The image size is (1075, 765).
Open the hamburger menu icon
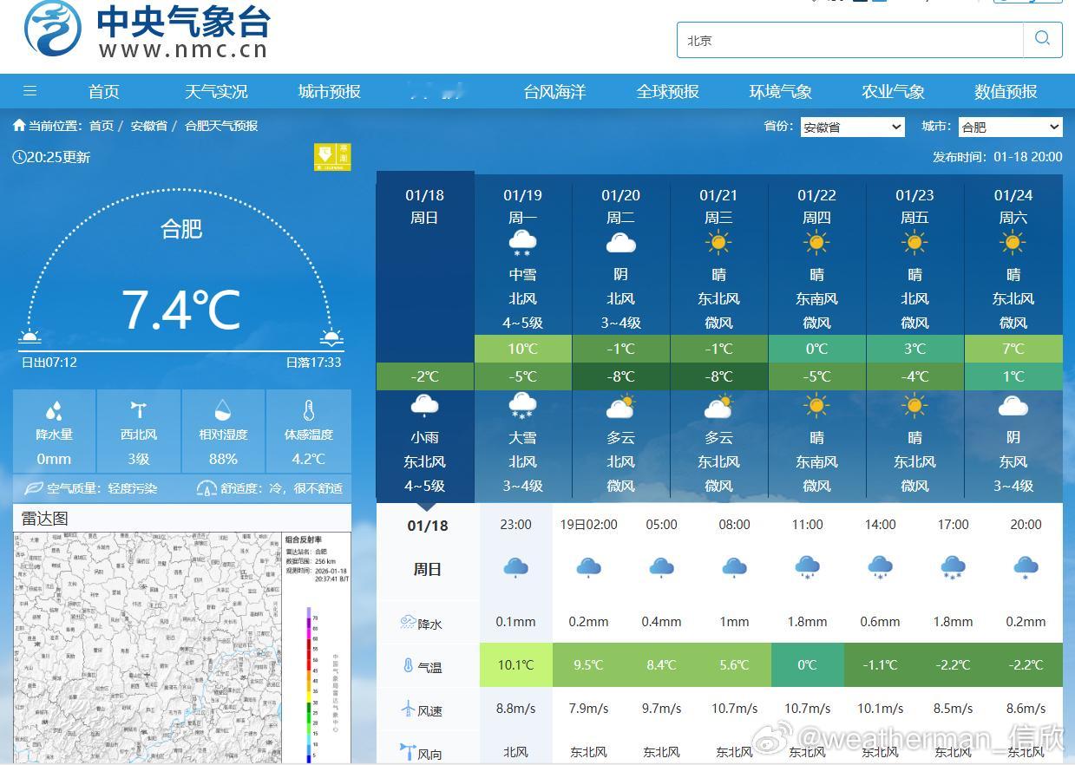[29, 91]
